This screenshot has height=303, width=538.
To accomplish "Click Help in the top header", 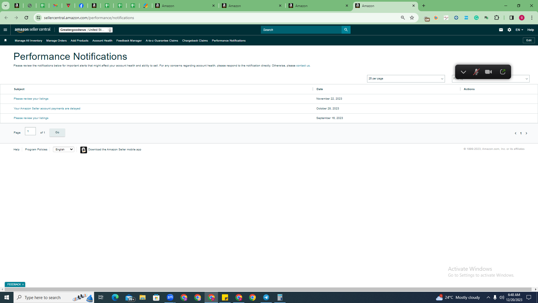I will coord(530,30).
